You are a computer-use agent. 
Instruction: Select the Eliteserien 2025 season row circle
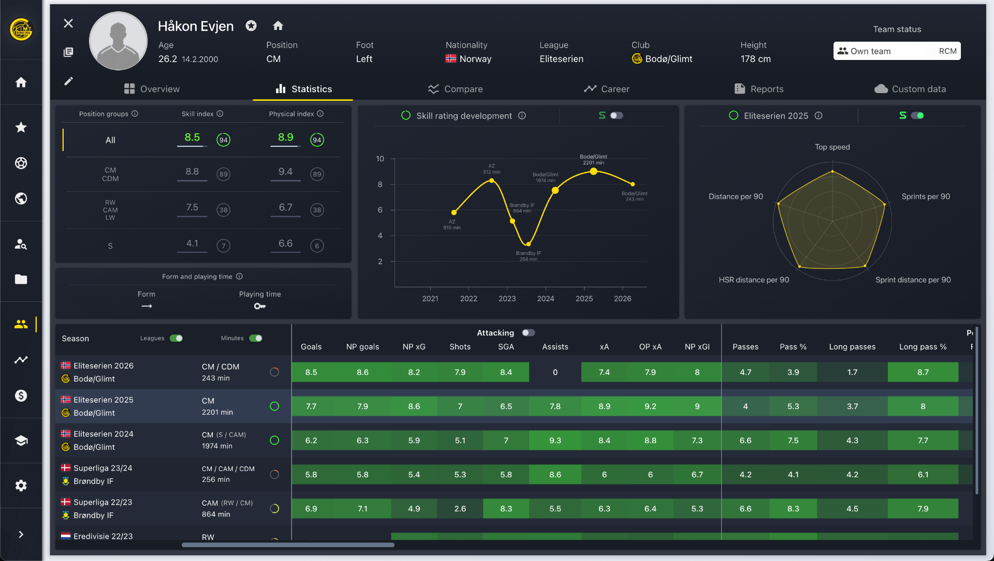(274, 406)
